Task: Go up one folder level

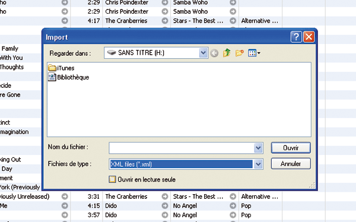Action: click(227, 53)
